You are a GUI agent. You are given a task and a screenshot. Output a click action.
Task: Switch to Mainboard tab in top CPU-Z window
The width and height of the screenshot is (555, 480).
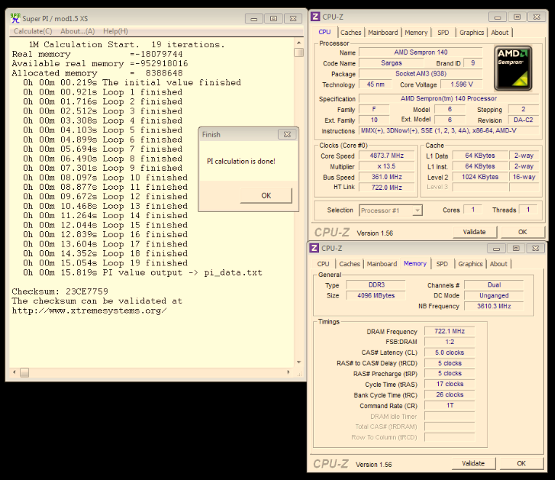click(383, 33)
